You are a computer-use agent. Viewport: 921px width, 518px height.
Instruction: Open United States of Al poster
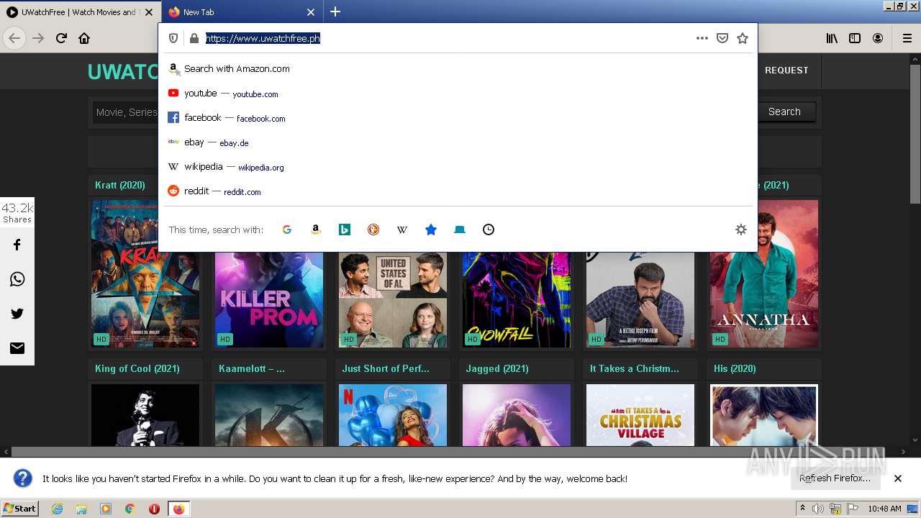(393, 300)
